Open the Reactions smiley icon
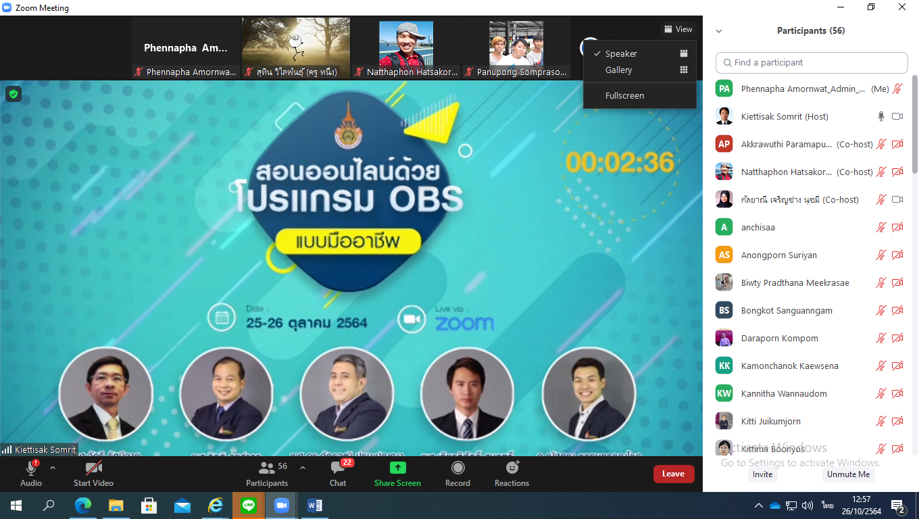Image resolution: width=919 pixels, height=519 pixels. pyautogui.click(x=512, y=468)
